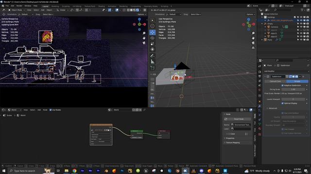Viewport: 311px width, 174px height.
Task: Toggle camera view icon in right viewport
Action: click(253, 43)
